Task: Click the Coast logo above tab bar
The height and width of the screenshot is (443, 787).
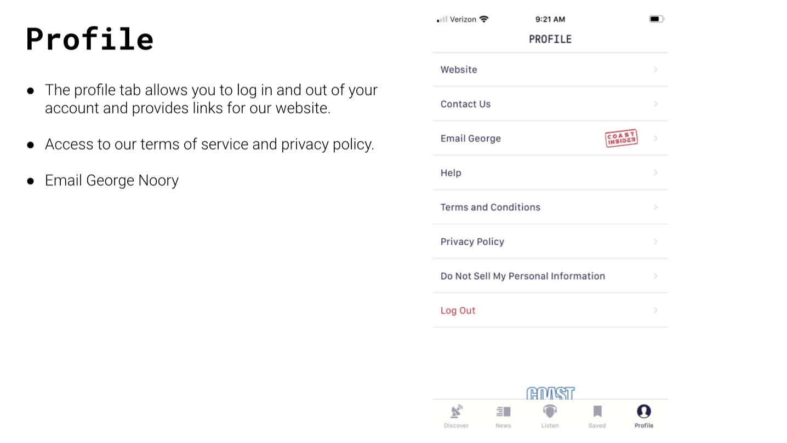Action: tap(550, 393)
